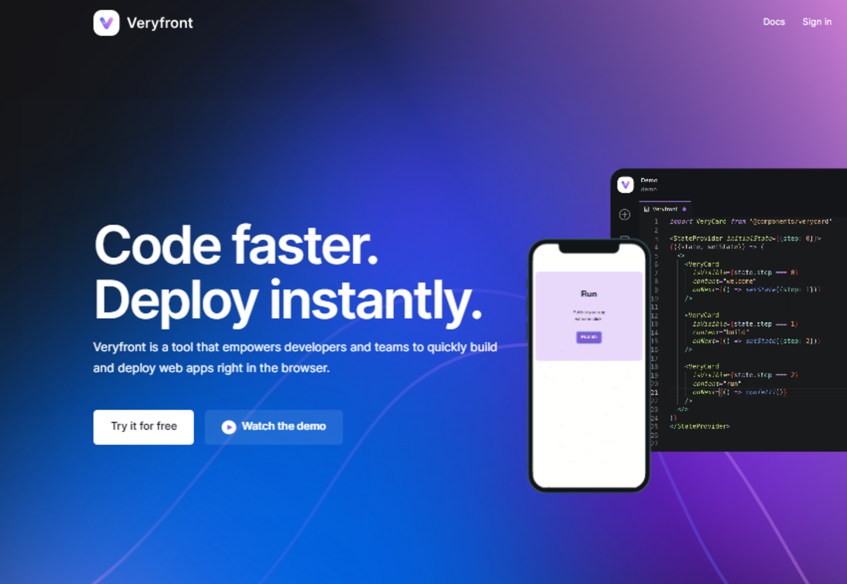The height and width of the screenshot is (584, 847).
Task: Click the import VeryCard code line
Action: [x=750, y=221]
